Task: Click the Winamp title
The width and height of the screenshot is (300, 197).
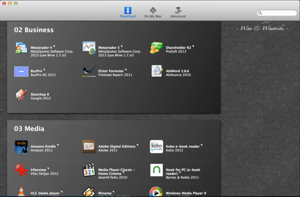Action: [x=105, y=193]
